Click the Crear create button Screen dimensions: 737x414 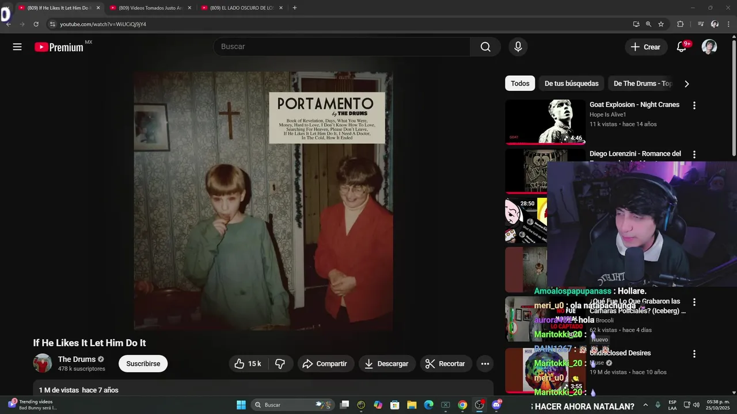pos(646,47)
